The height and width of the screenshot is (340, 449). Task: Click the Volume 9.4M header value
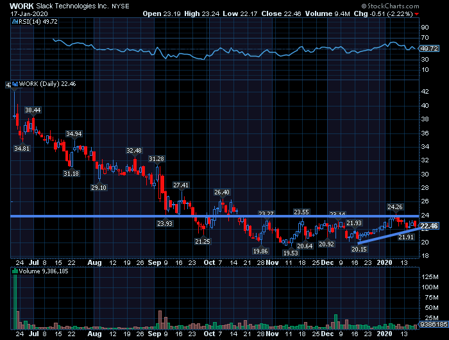(327, 13)
